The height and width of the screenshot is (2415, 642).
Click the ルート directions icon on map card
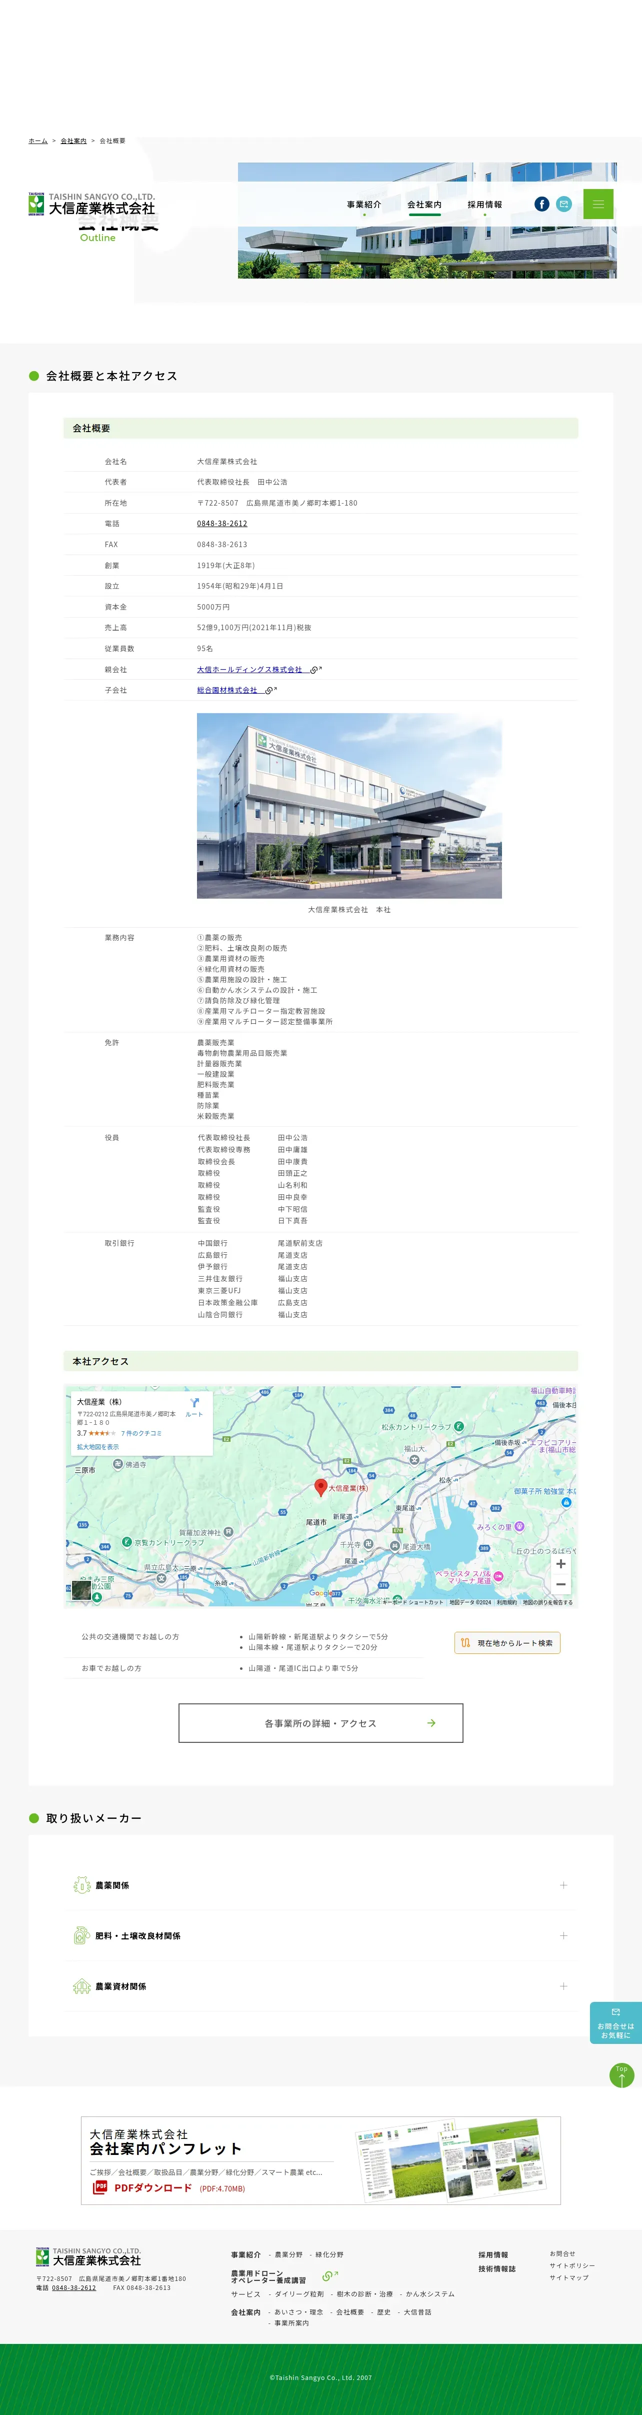194,1406
